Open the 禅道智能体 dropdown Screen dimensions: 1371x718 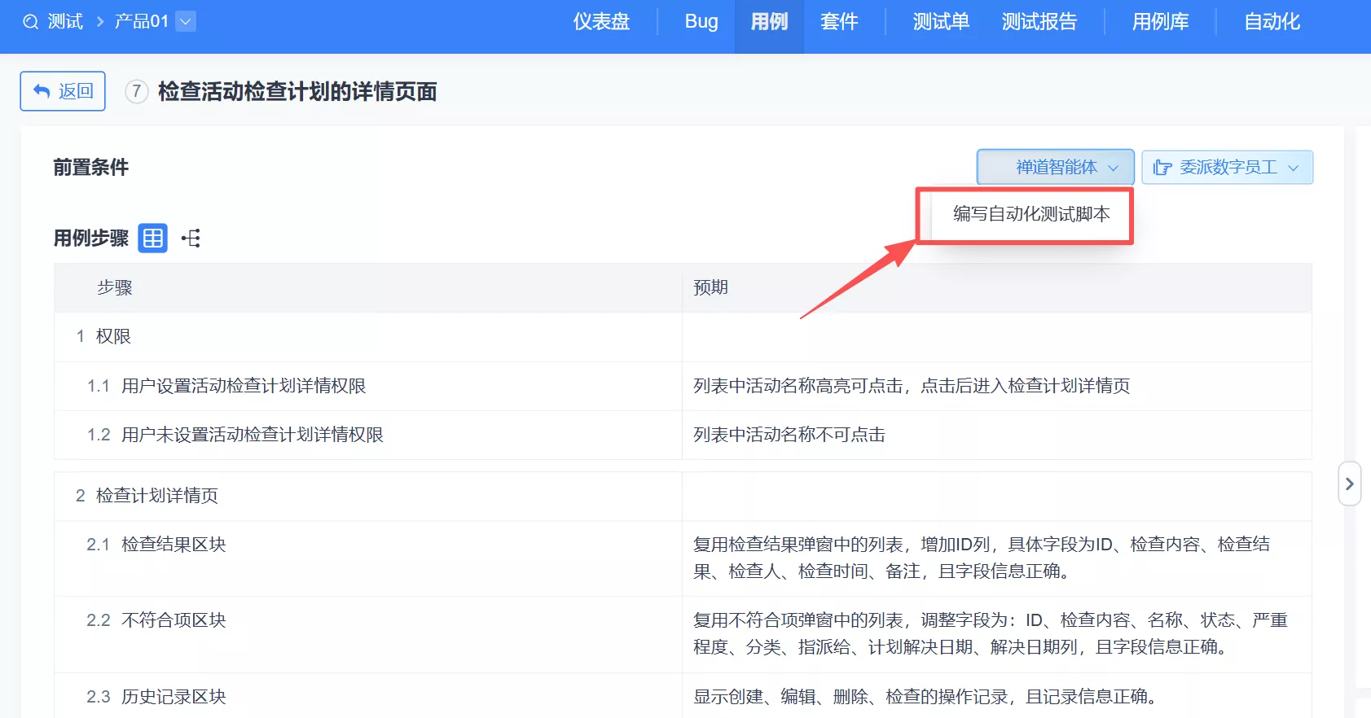[x=1055, y=168]
